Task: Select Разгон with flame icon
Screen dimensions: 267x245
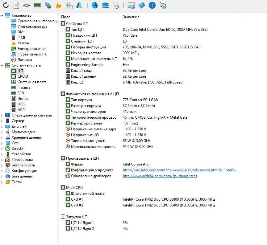Action: (x=23, y=43)
